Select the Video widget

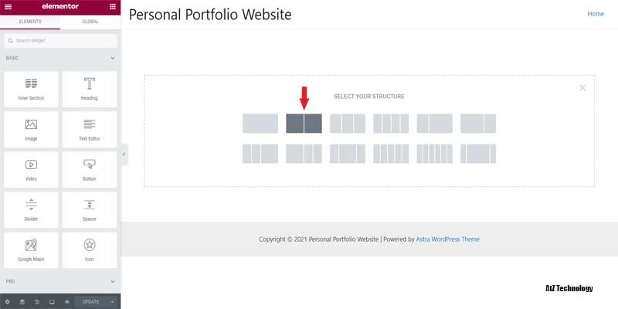tap(31, 170)
